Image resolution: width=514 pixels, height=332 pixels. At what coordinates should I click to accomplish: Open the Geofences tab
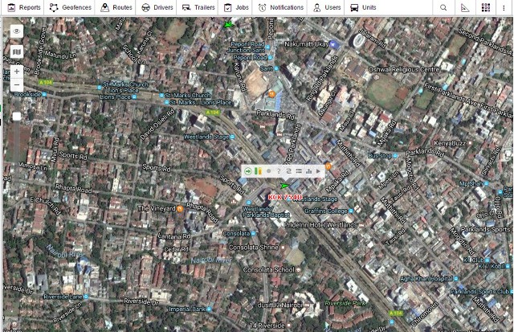(71, 7)
